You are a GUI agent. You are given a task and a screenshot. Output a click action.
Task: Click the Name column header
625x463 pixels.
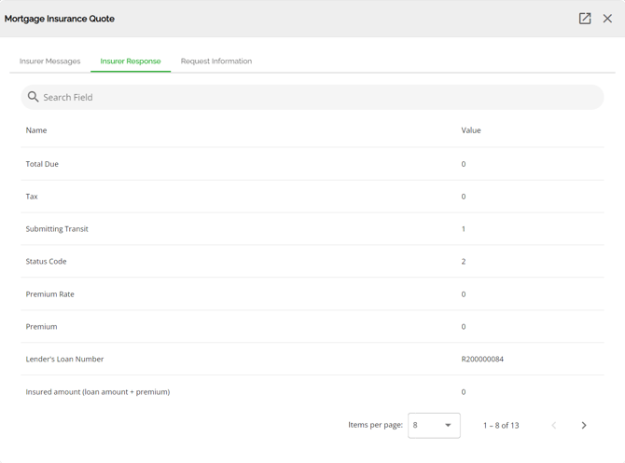coord(36,130)
